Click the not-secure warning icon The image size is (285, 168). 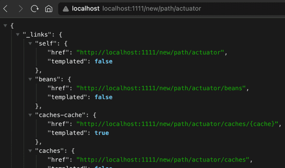click(65, 9)
